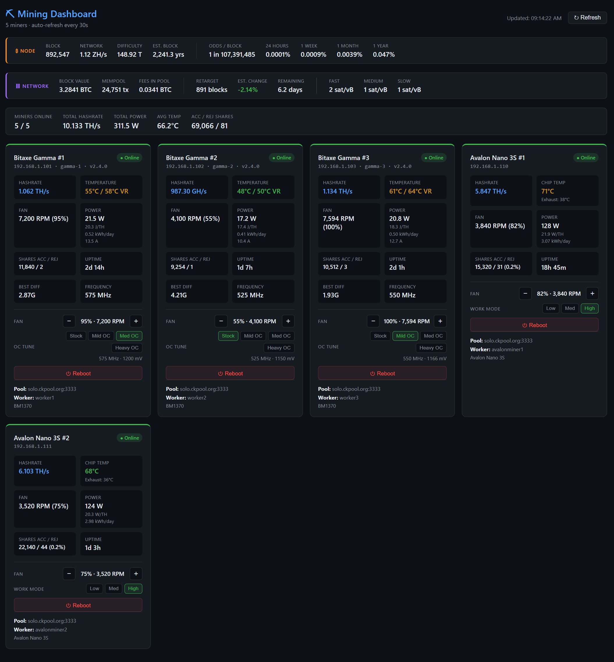Click Online status badge of Bitaxe Gamma #1
614x662 pixels.
click(x=129, y=158)
